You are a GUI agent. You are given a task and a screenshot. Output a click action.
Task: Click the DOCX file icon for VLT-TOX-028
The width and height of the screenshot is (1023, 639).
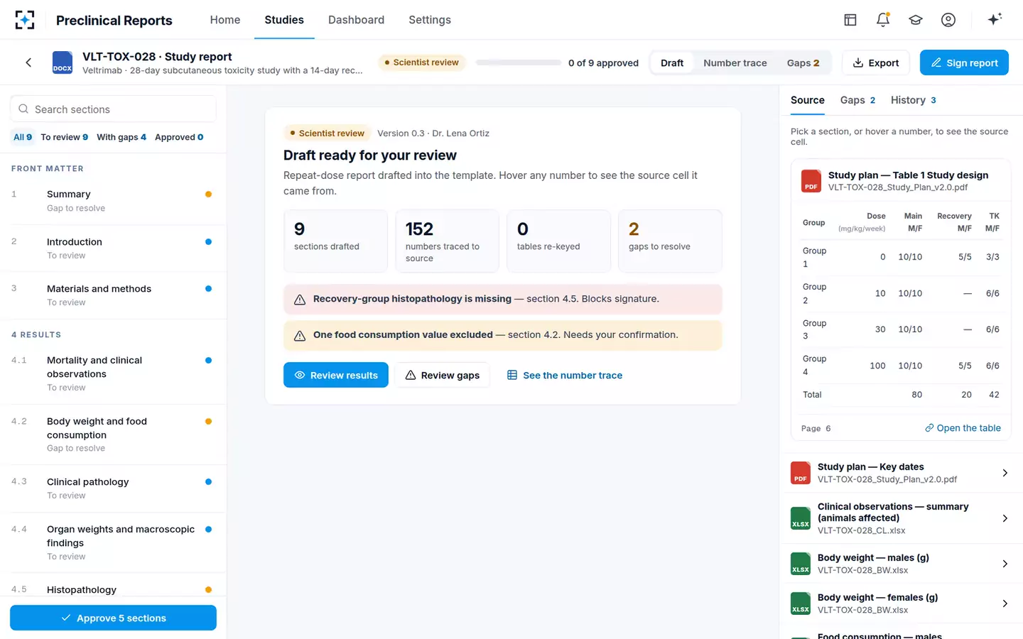tap(63, 62)
